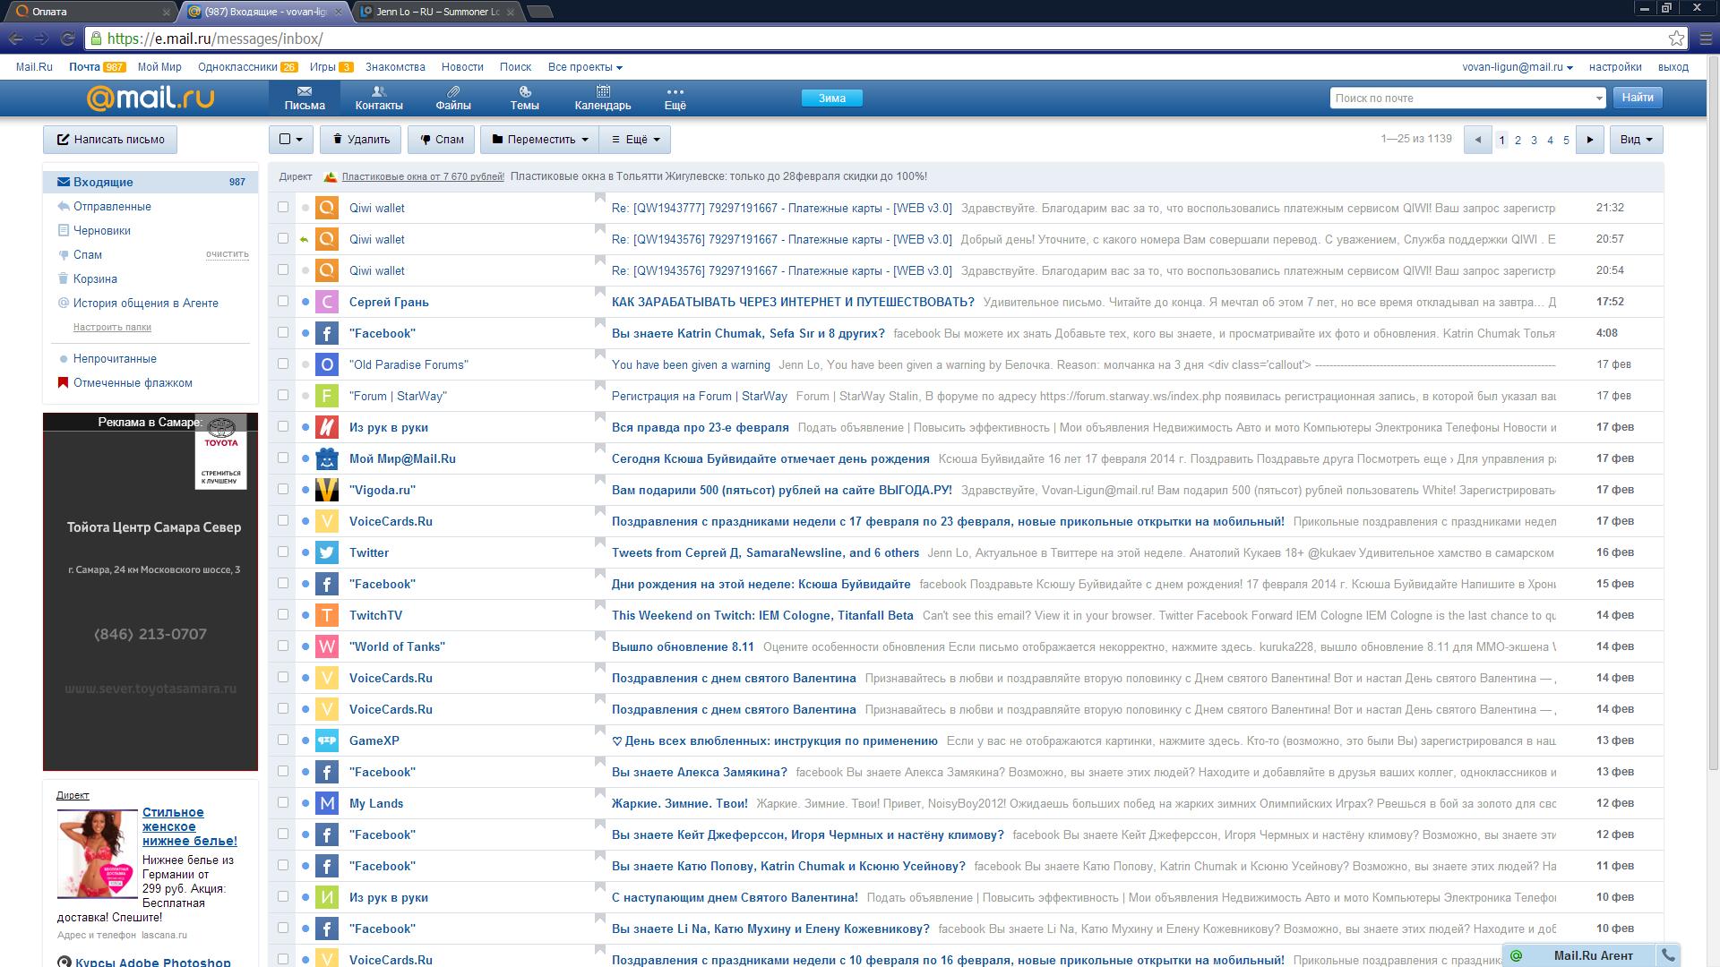Image resolution: width=1720 pixels, height=967 pixels.
Task: Click Vigoda.ru sender avatar
Action: [x=327, y=490]
